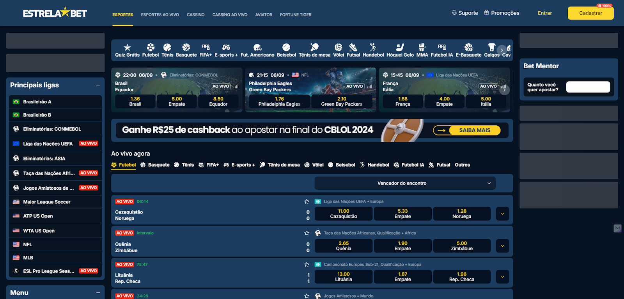Viewport: 624px width, 299px height.
Task: Favorite the Cazaquistão vs Noruega match star
Action: [307, 201]
